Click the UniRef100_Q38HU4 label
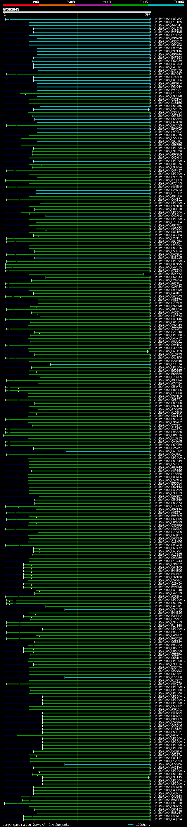This screenshot has height=827, width=187. point(167,112)
